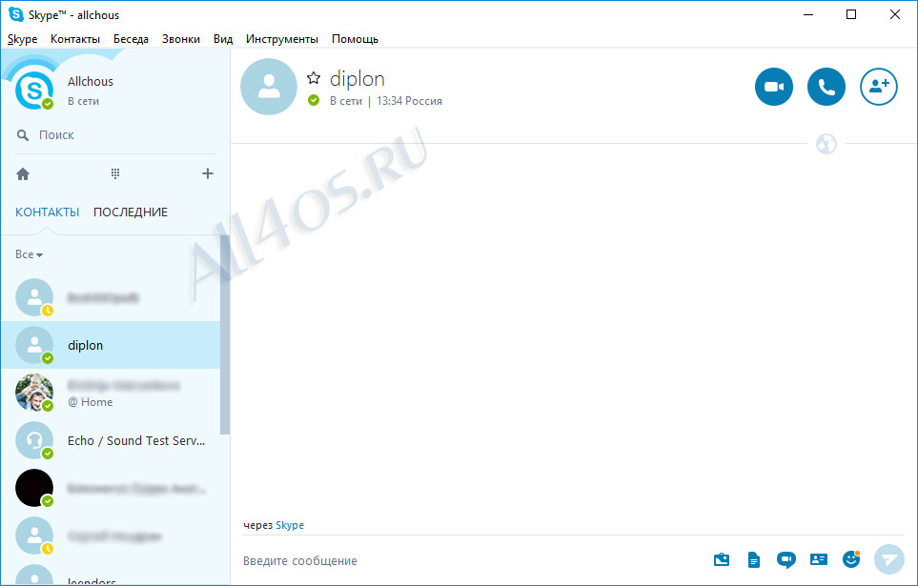
Task: Maximize the Skype window
Action: (851, 14)
